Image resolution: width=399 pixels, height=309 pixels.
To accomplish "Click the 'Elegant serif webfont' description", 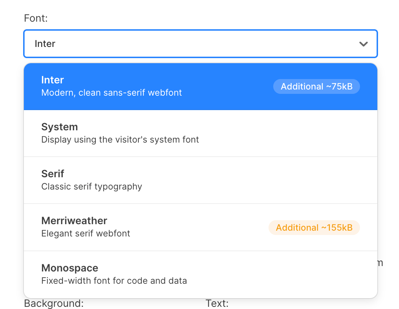I will [x=86, y=234].
